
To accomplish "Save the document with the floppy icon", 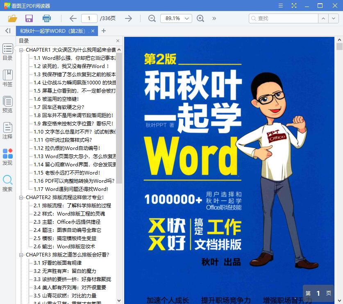I will point(29,18).
